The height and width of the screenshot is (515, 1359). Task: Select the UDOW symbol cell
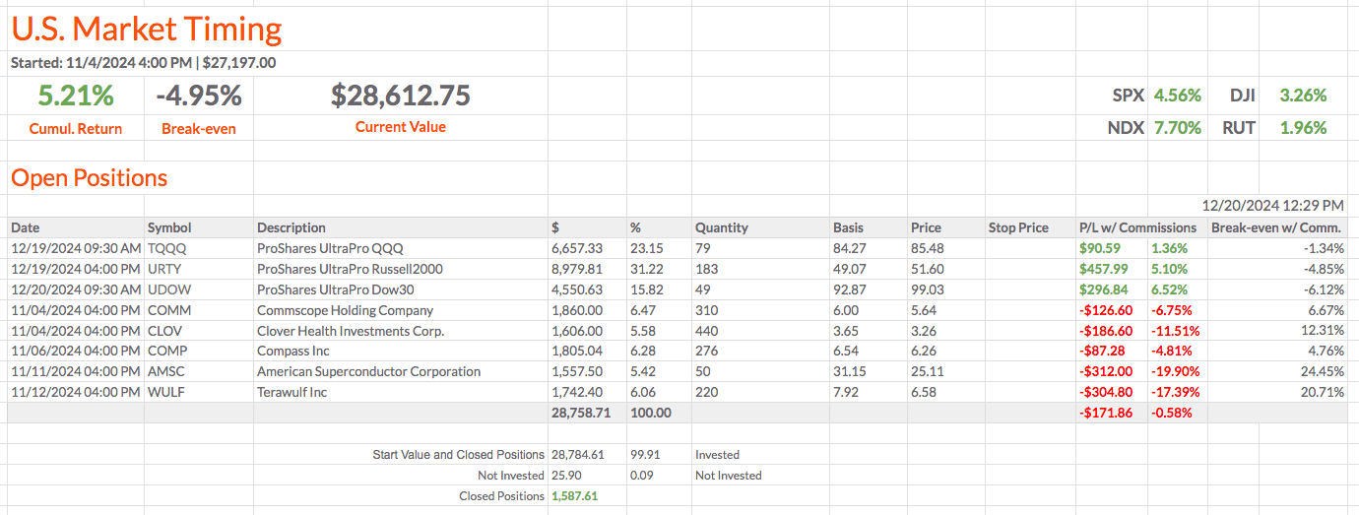coord(168,290)
